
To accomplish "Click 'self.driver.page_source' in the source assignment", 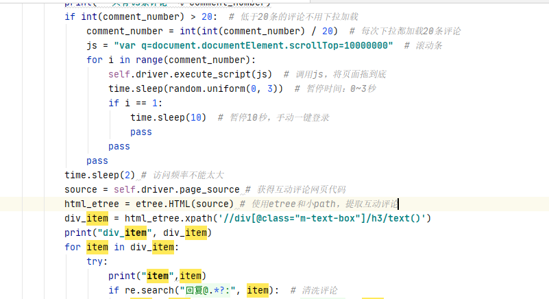I will pyautogui.click(x=176, y=189).
